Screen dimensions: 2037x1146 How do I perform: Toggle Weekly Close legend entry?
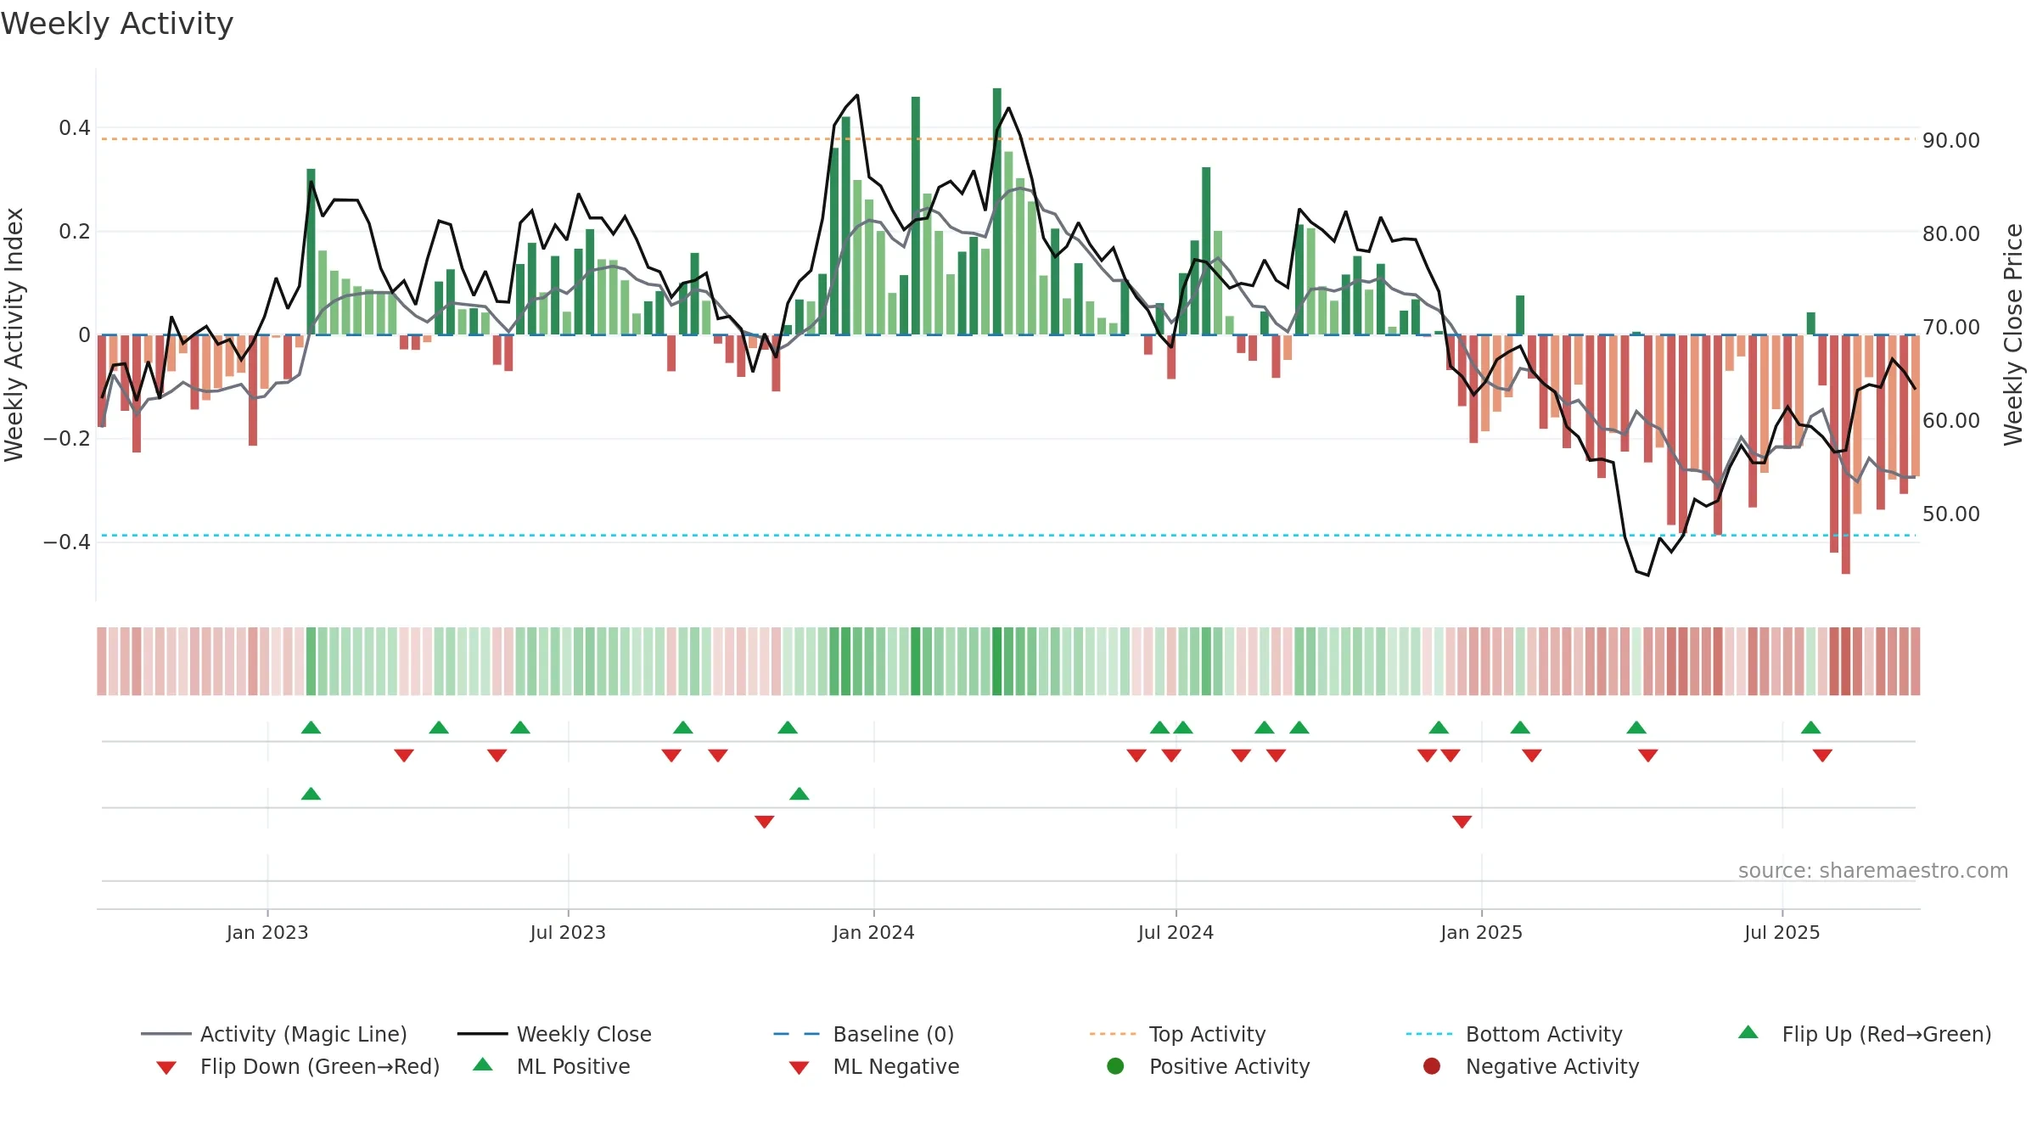[554, 1034]
